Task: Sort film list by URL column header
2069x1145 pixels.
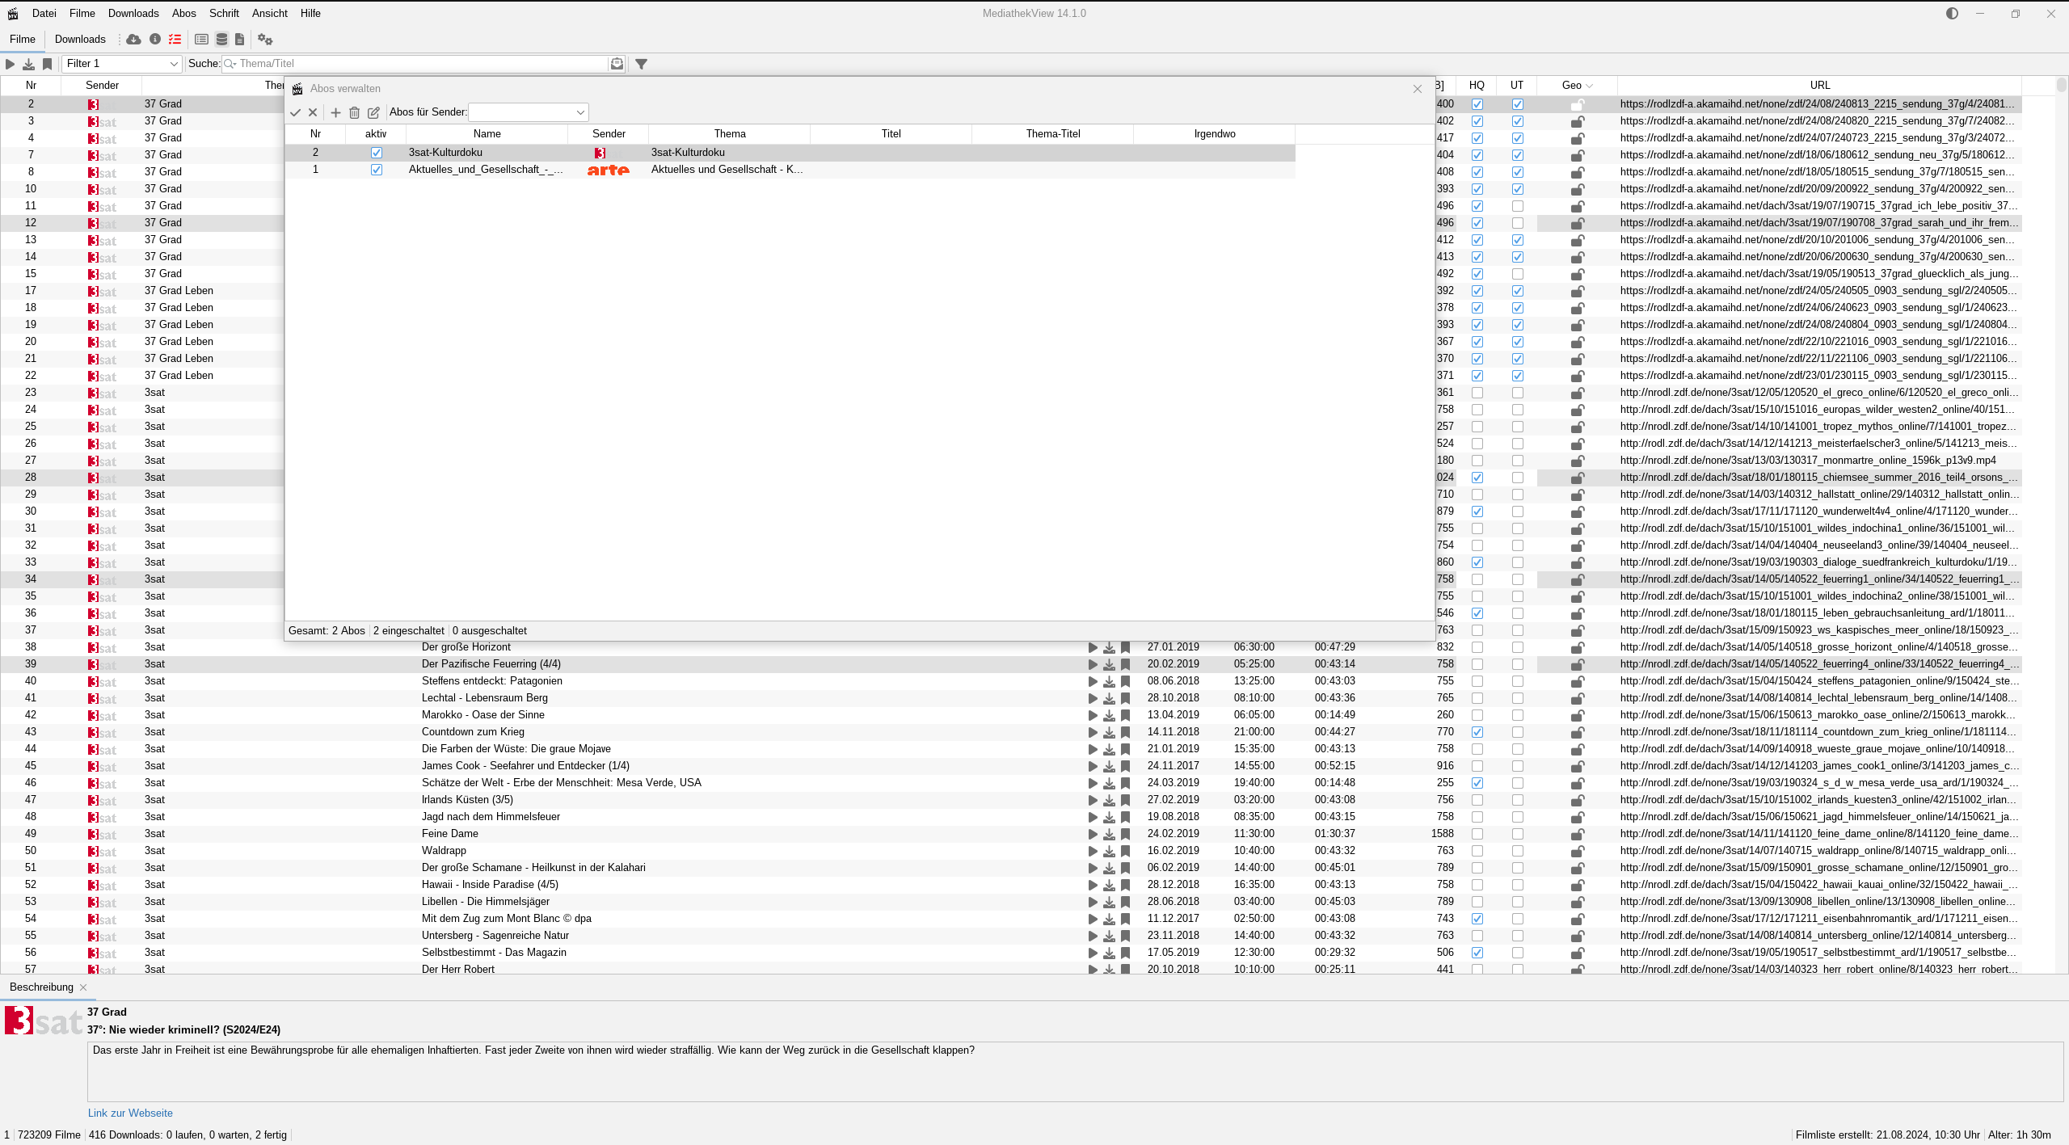Action: tap(1820, 86)
